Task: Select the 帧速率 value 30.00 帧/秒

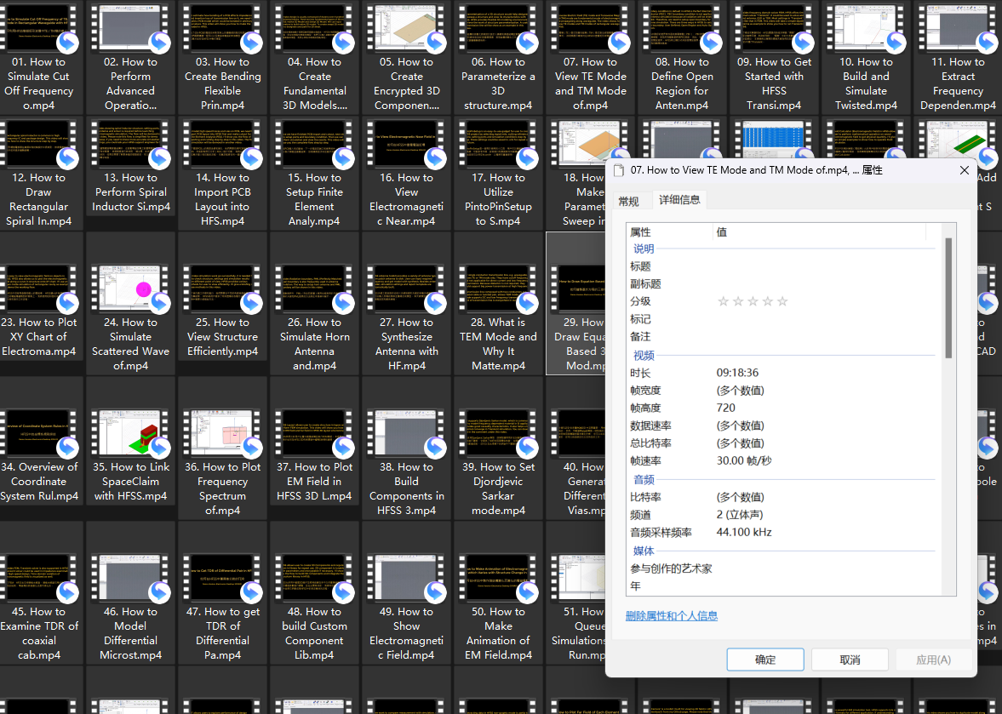Action: (x=744, y=460)
